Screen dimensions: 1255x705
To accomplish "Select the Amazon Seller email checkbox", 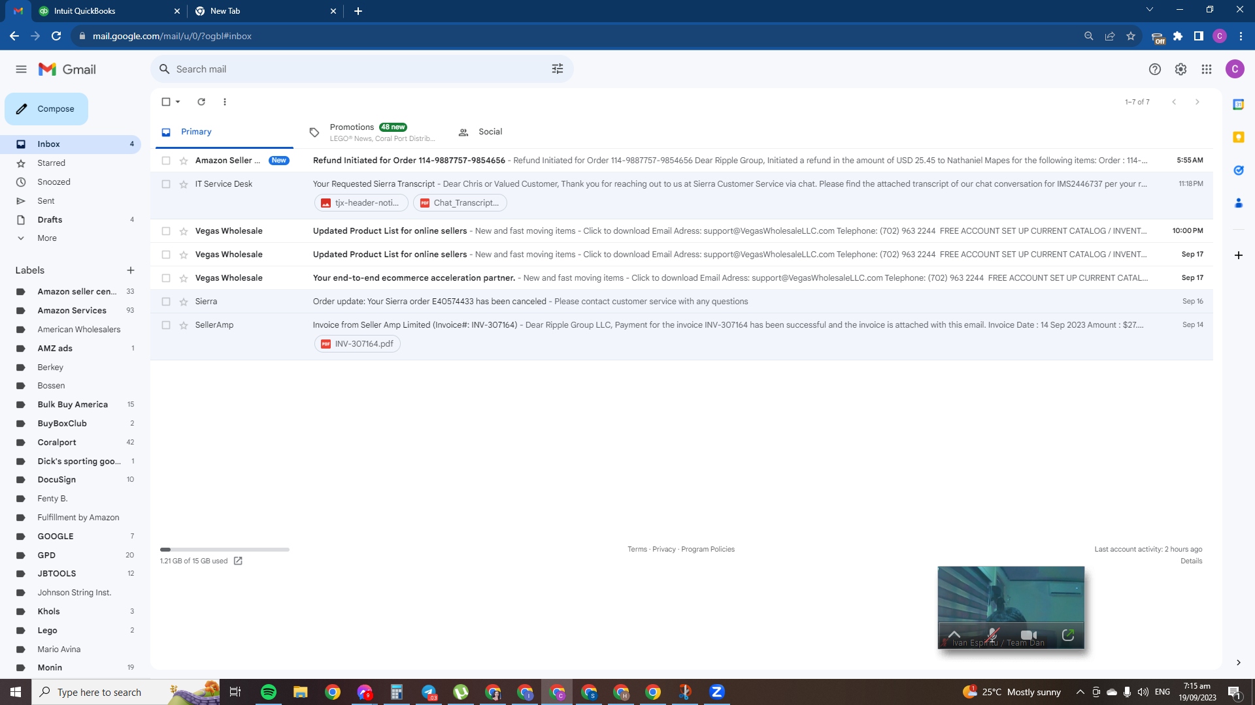I will coord(166,161).
